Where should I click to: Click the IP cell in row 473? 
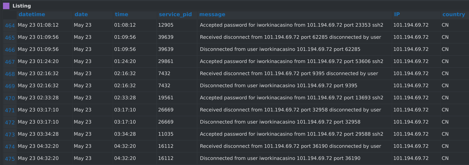(411, 134)
